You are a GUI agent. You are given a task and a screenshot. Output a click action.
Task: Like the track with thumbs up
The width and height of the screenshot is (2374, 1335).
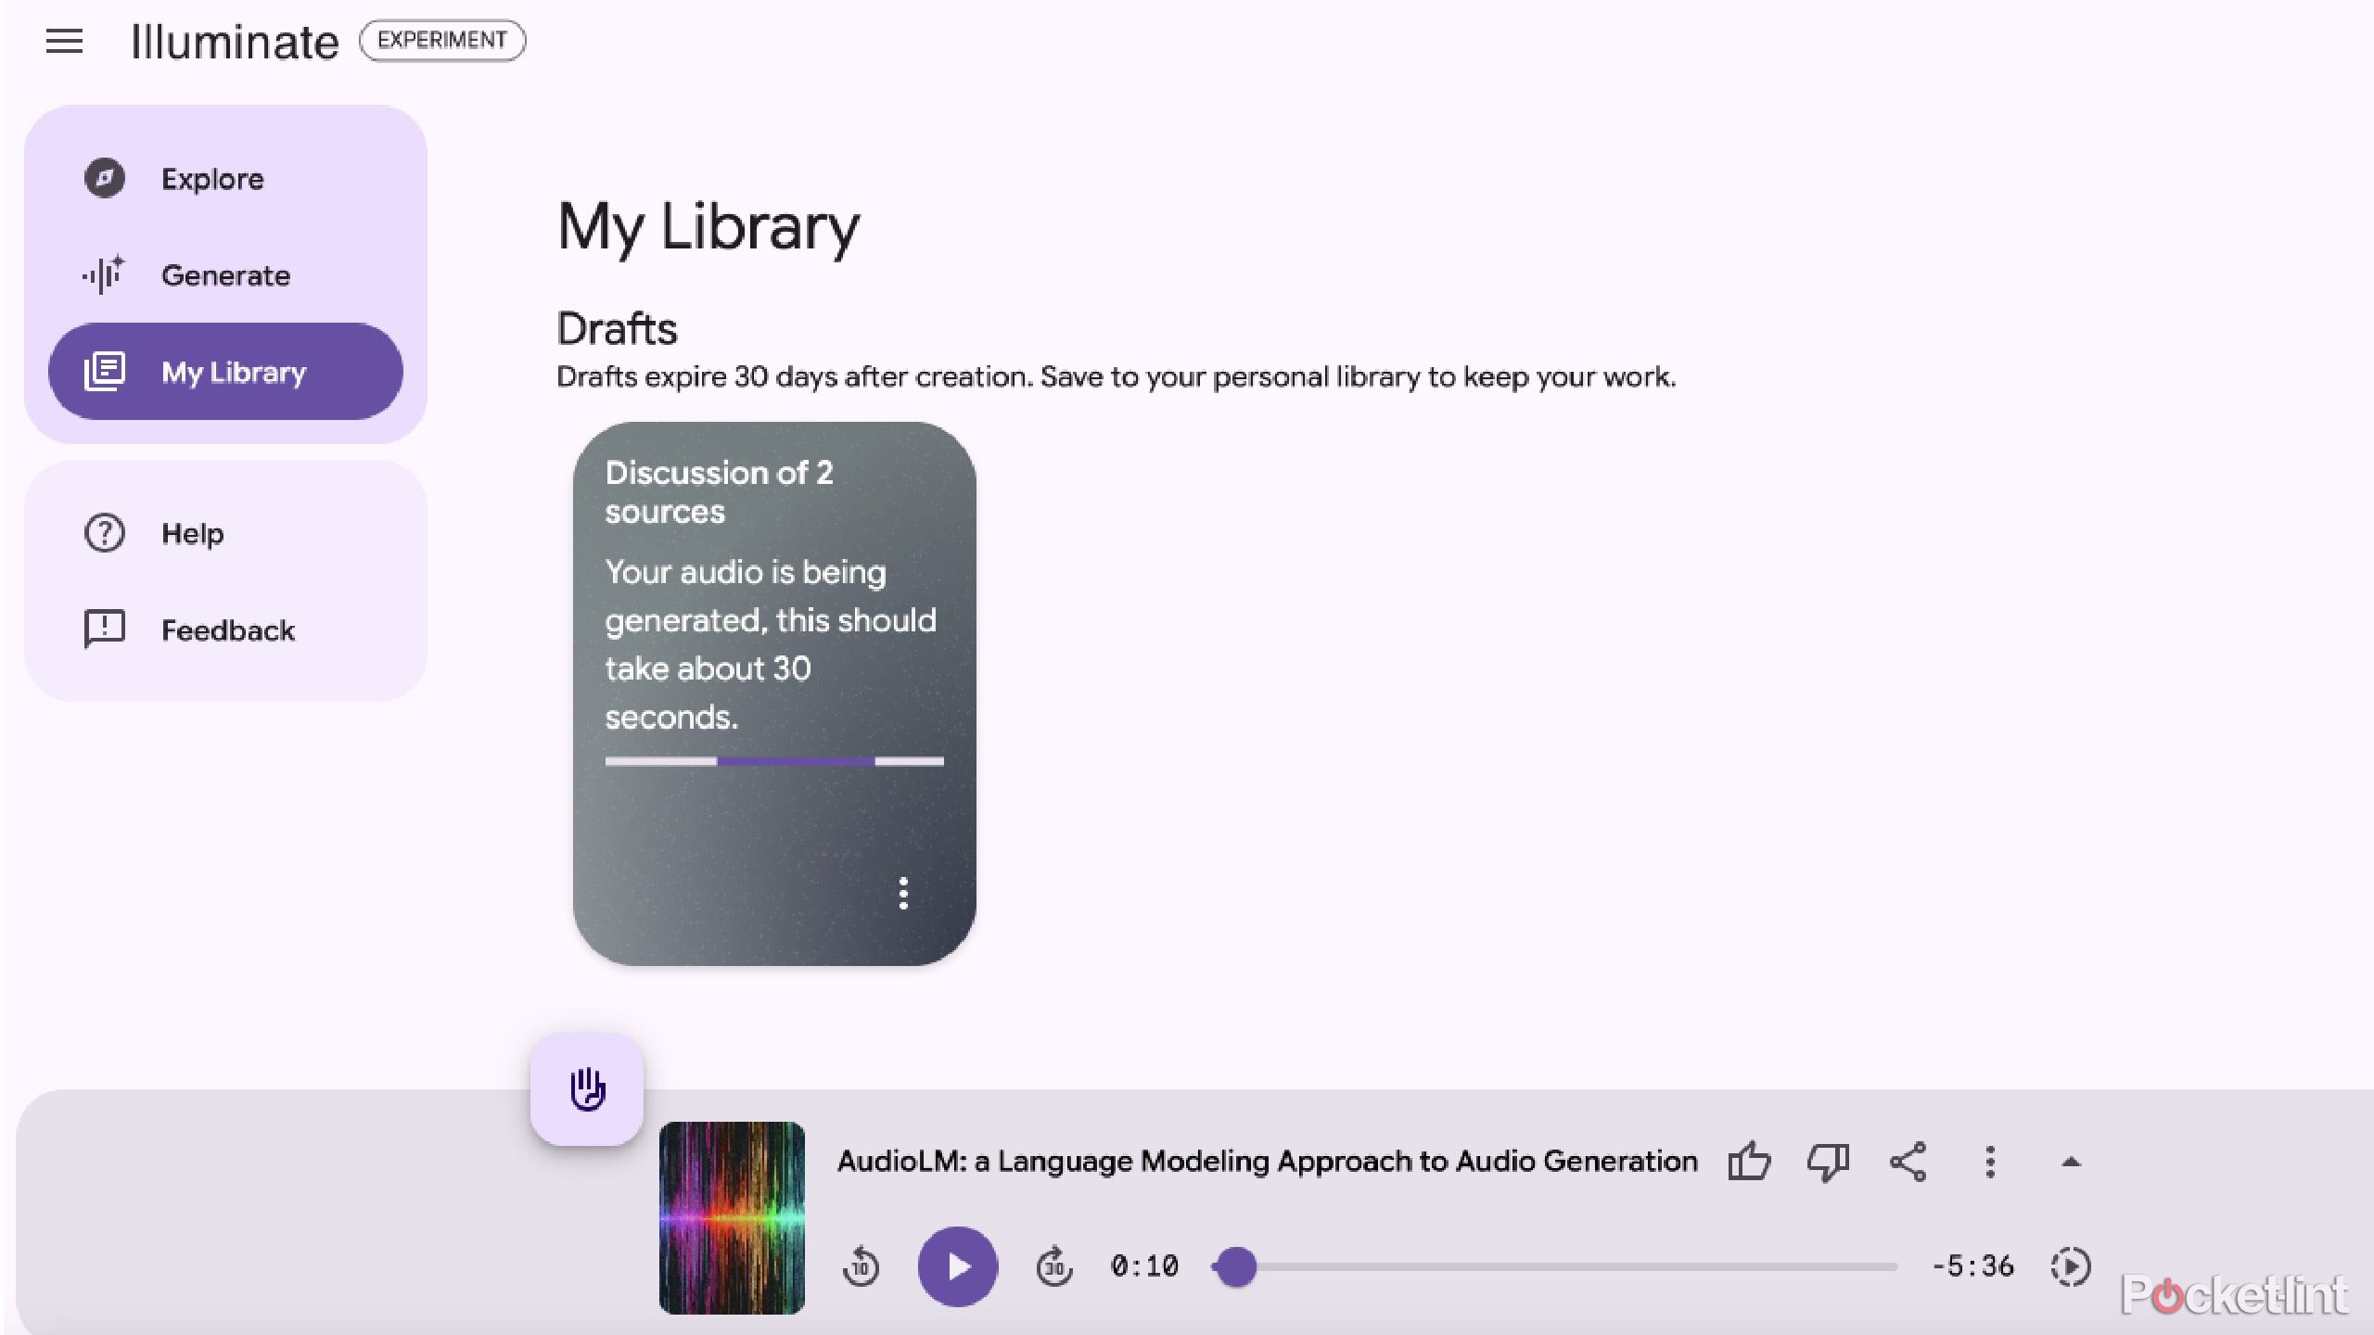pyautogui.click(x=1749, y=1161)
